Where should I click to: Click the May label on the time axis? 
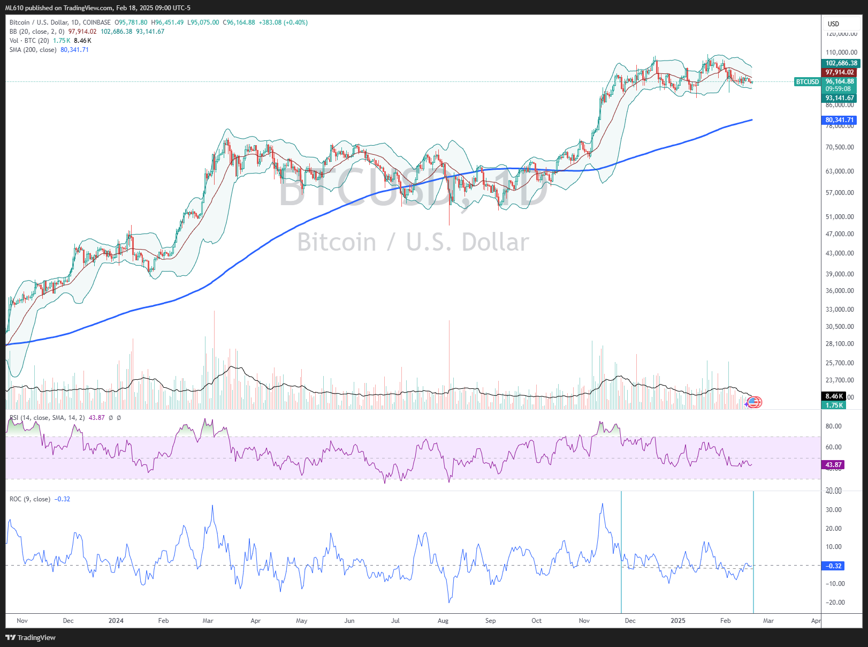(x=302, y=621)
